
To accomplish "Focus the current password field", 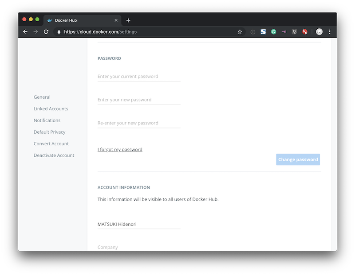I will coord(139,77).
